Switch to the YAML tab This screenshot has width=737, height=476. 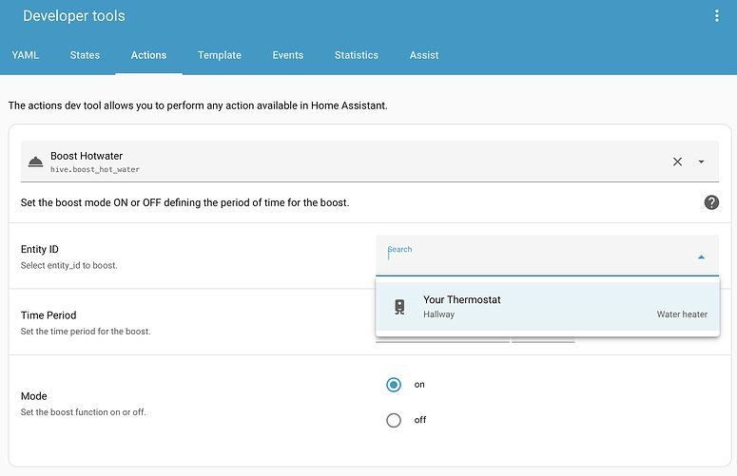click(26, 55)
